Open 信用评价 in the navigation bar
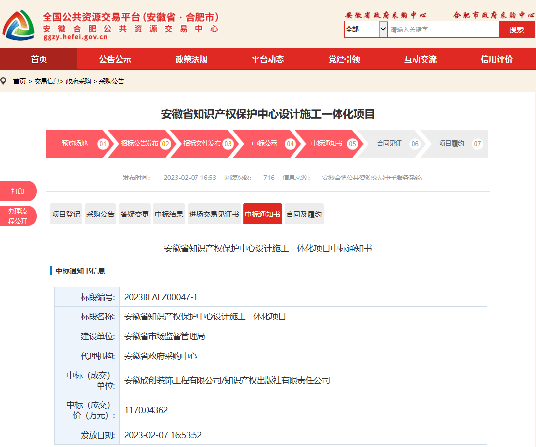This screenshot has width=536, height=447. pos(496,59)
